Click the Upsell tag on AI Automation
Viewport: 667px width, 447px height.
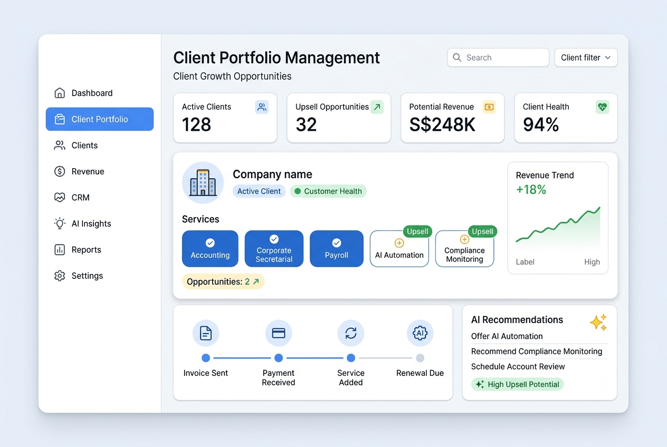click(x=417, y=231)
